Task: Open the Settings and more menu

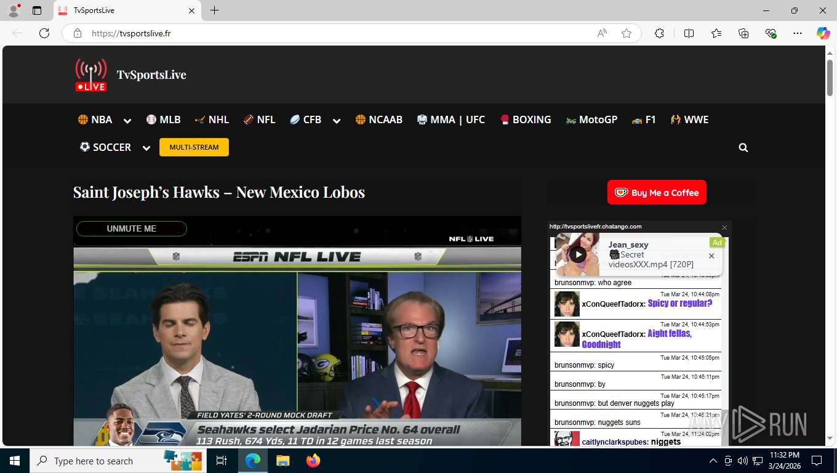Action: 798,33
